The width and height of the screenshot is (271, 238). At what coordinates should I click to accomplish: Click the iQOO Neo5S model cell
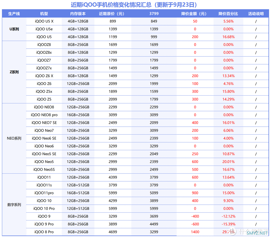(x=44, y=170)
